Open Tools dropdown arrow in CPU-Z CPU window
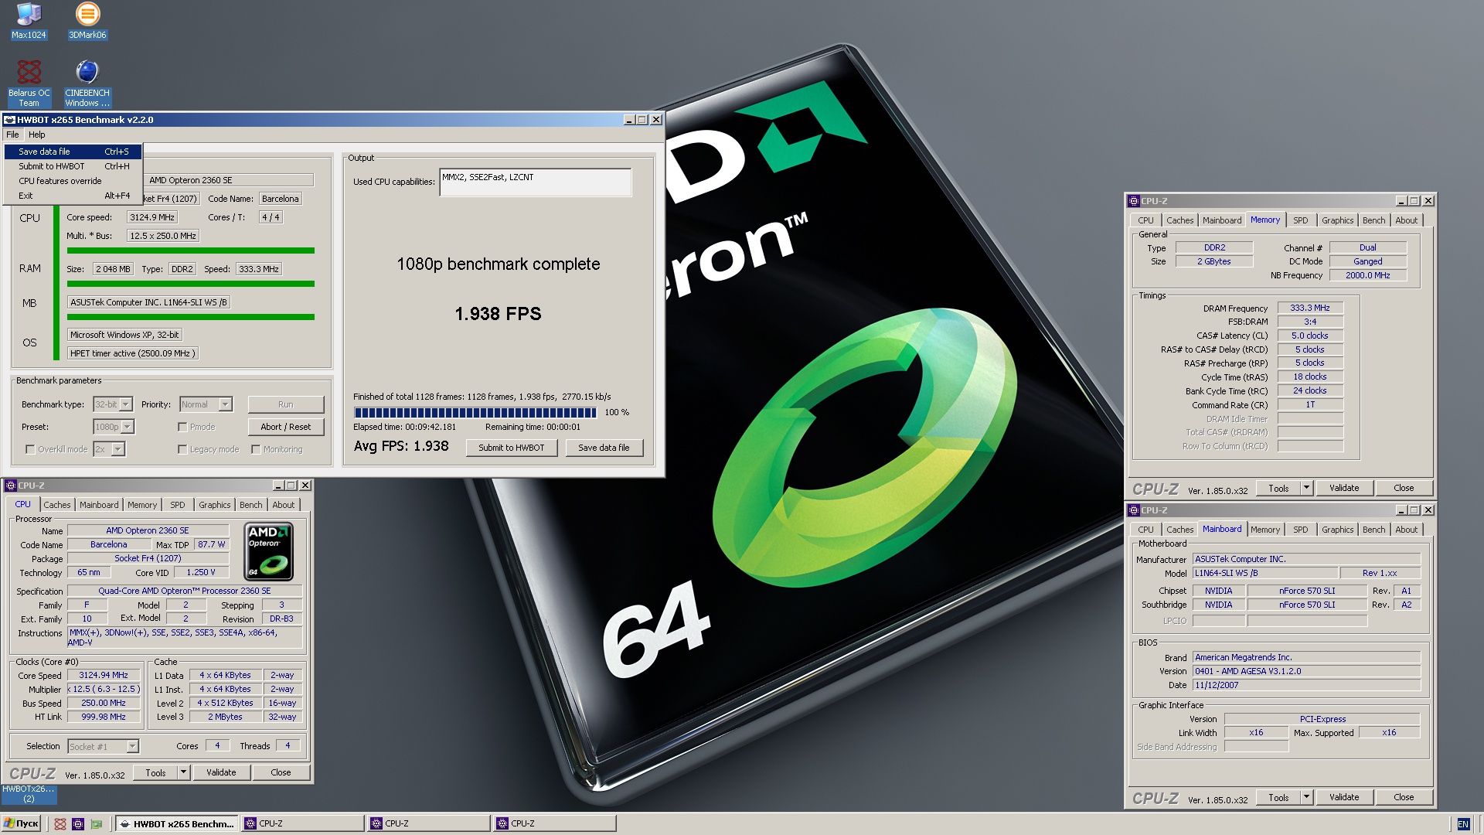1484x835 pixels. (x=183, y=772)
